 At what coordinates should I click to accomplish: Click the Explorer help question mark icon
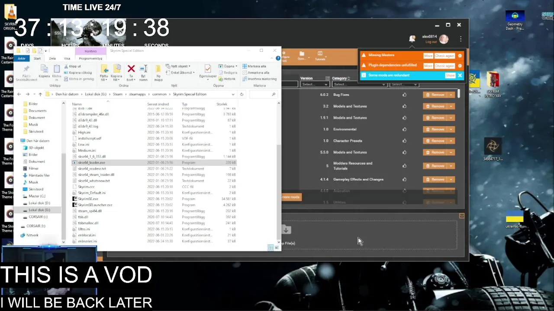278,58
